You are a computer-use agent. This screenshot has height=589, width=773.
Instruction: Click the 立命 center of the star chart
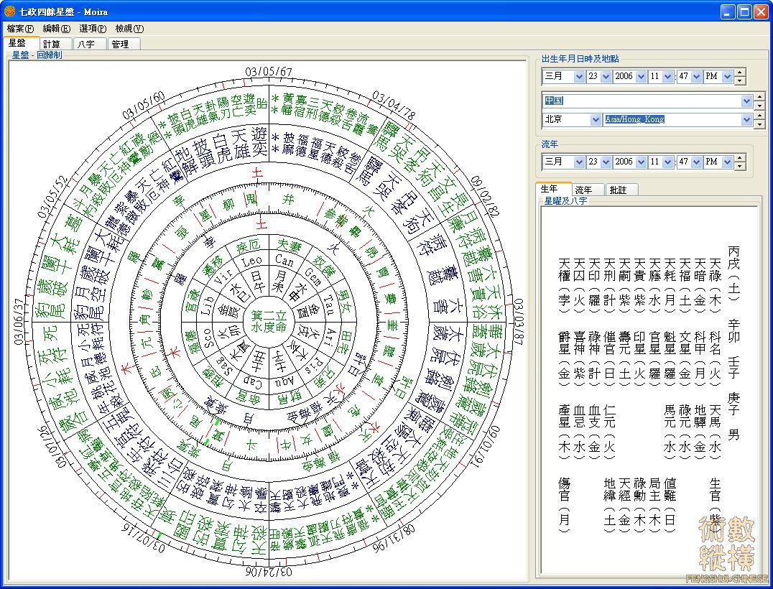268,320
